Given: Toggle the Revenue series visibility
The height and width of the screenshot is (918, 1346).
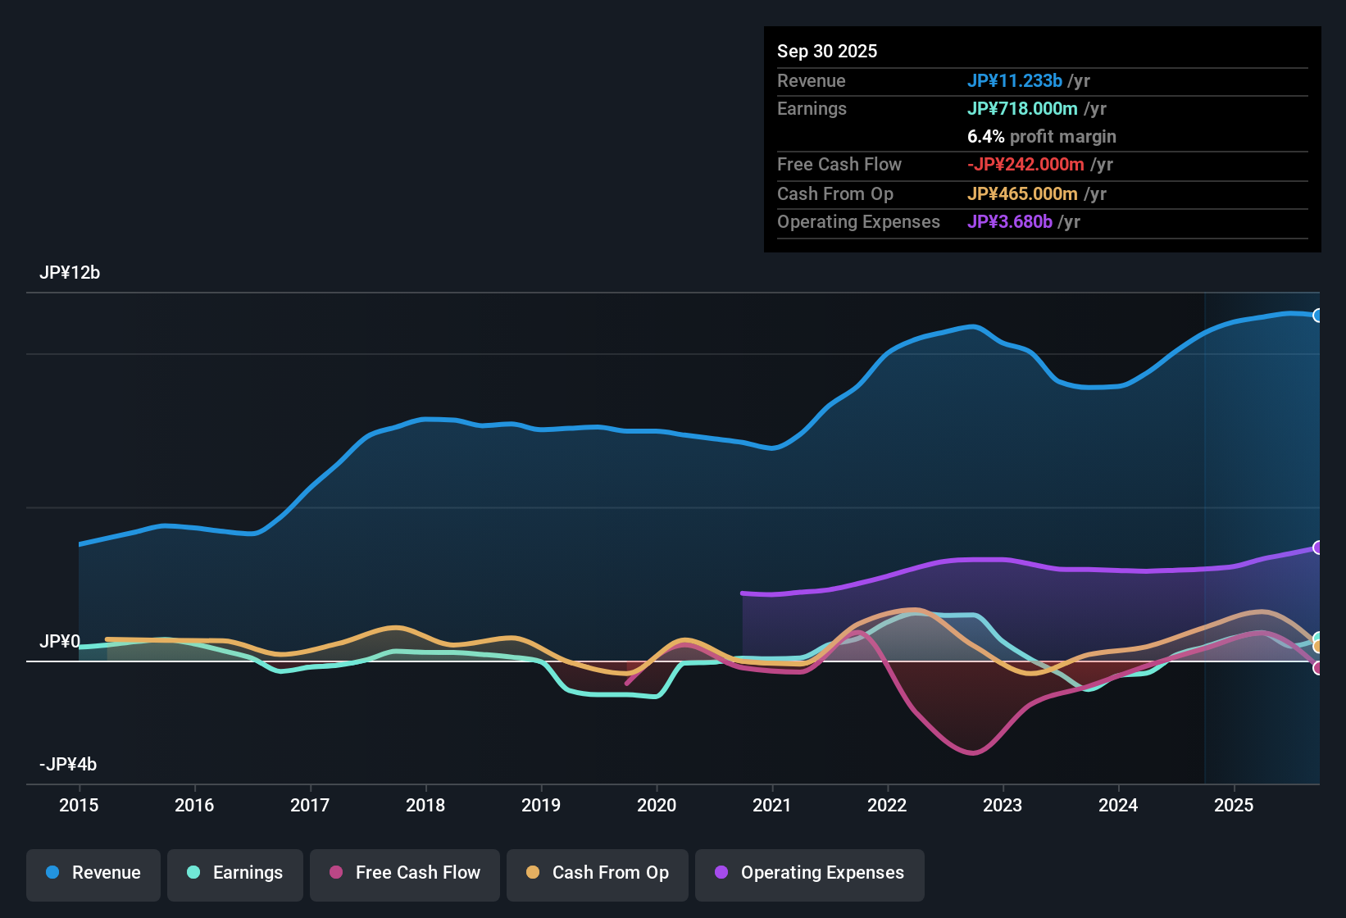Looking at the screenshot, I should point(93,873).
